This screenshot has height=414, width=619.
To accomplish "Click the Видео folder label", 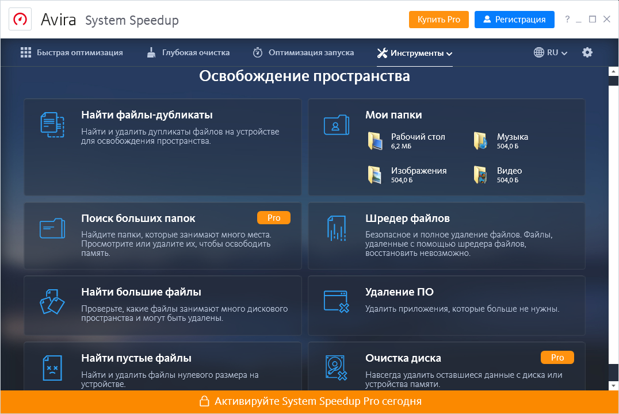I will [509, 171].
